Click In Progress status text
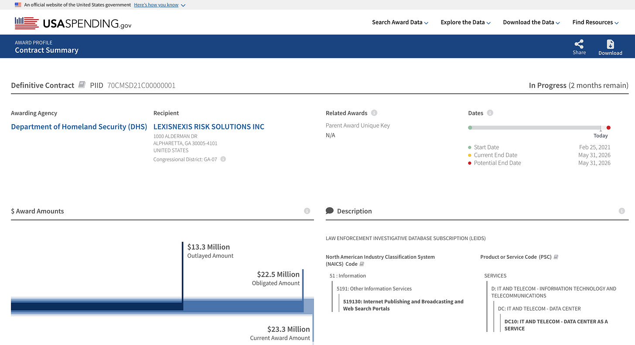 click(547, 85)
